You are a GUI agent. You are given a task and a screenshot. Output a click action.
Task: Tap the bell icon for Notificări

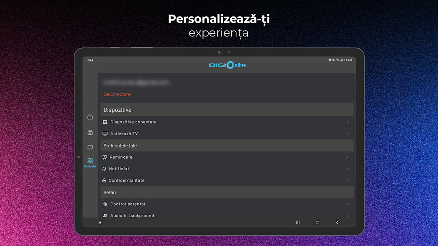coord(104,169)
